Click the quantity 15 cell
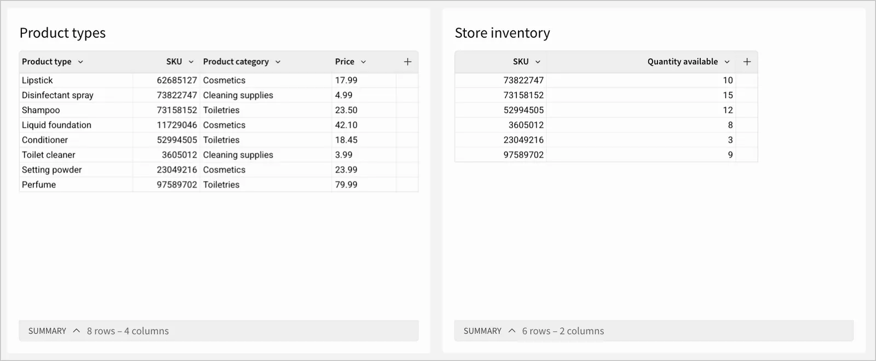This screenshot has height=361, width=876. [x=641, y=95]
